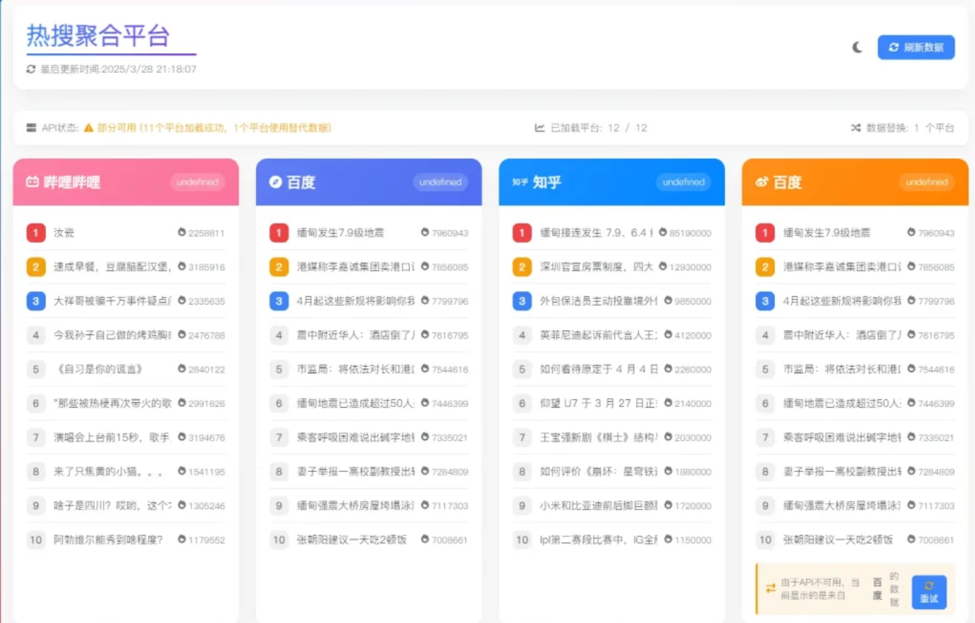Click the red rank 1 badge in 哔哩哔哩 card
Screen dimensions: 975x623
point(36,233)
